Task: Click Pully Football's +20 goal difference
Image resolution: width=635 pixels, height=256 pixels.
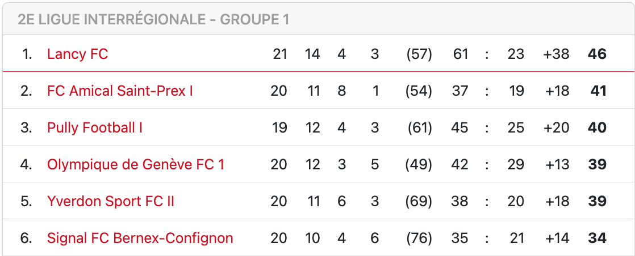Action: (x=555, y=128)
